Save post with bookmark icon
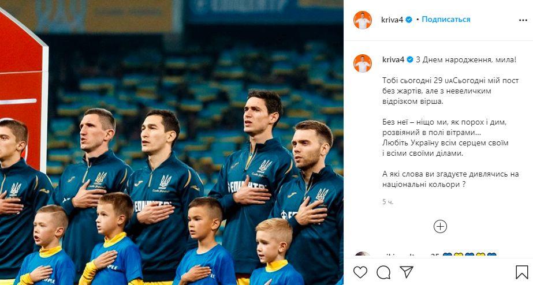The height and width of the screenshot is (285, 533). tap(522, 272)
